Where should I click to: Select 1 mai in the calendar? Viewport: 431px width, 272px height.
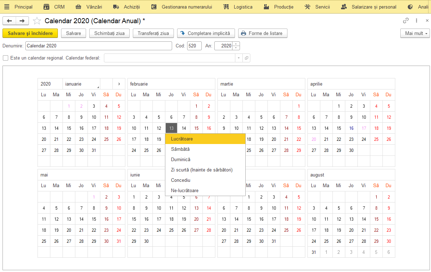[x=94, y=197]
